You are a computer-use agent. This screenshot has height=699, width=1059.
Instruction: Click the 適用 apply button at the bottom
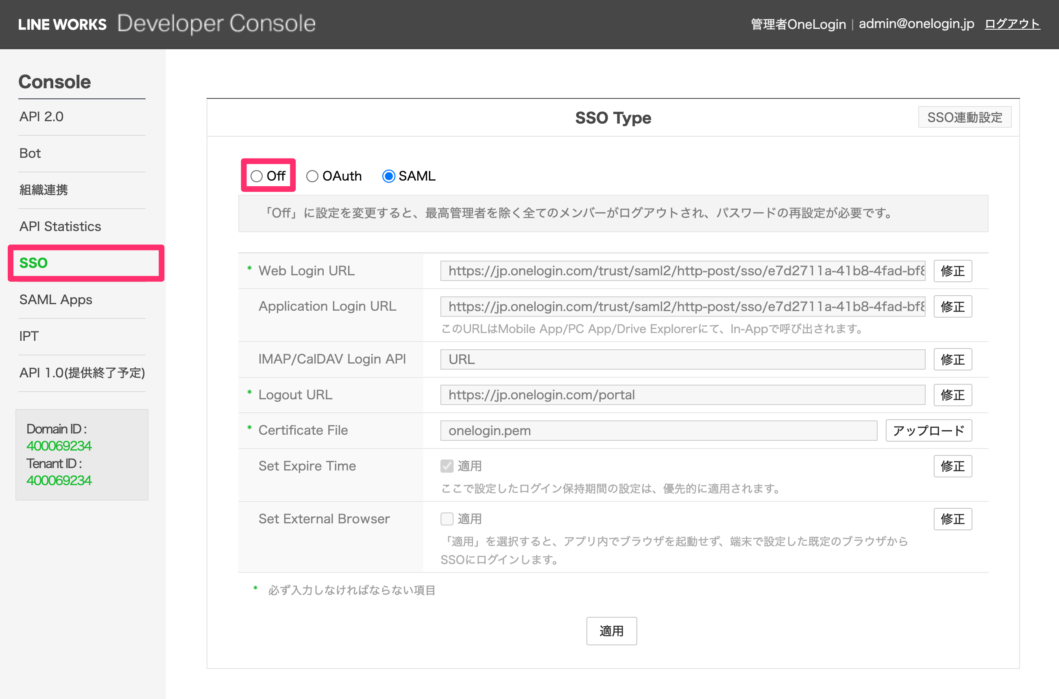coord(611,631)
